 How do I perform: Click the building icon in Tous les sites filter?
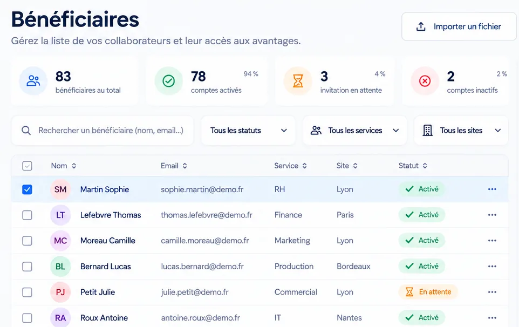428,131
